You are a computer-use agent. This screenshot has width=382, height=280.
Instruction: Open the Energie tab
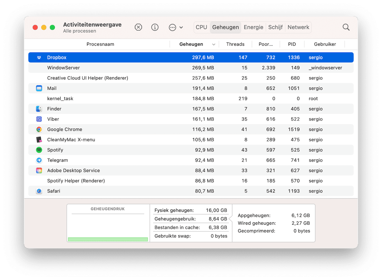tap(254, 27)
